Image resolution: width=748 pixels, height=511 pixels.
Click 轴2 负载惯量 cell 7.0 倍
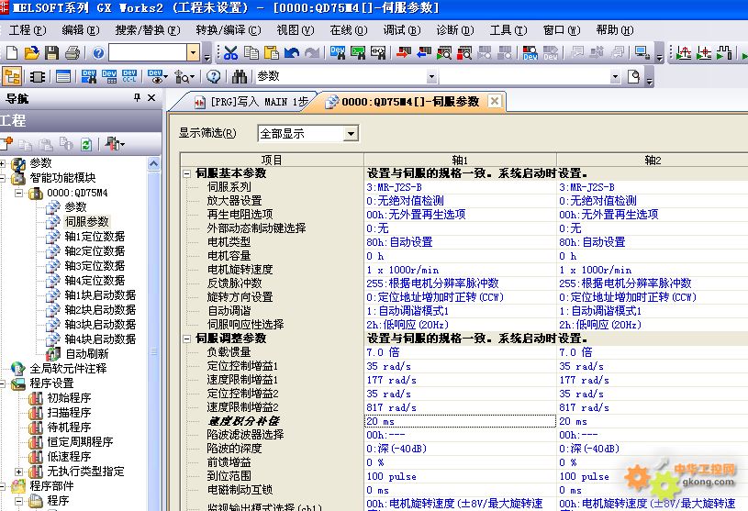(x=653, y=352)
